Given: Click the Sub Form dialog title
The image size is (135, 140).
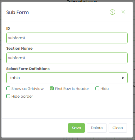Looking at the screenshot, I should (18, 12).
